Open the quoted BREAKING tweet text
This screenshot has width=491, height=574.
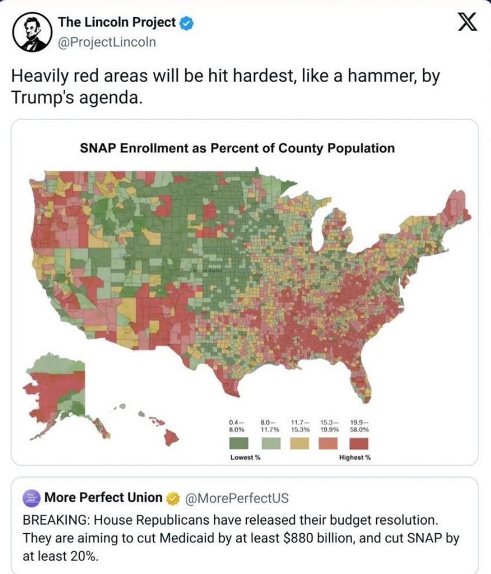click(x=241, y=540)
